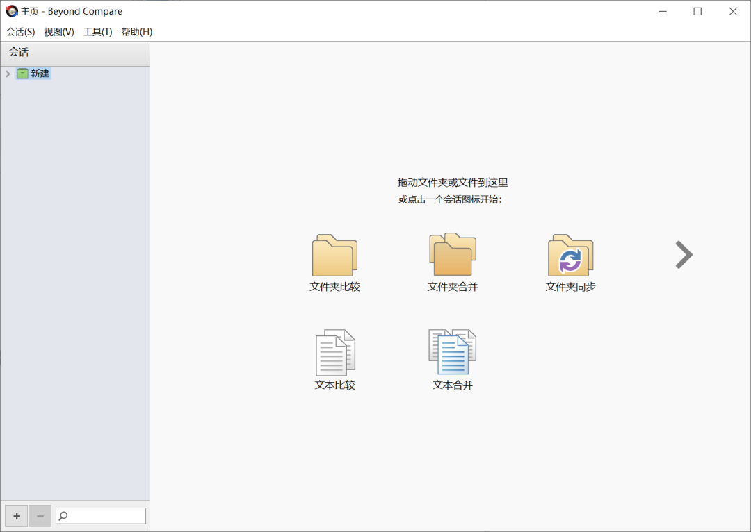Open the 会话(S) menu
Screen dimensions: 751x532
tap(20, 32)
